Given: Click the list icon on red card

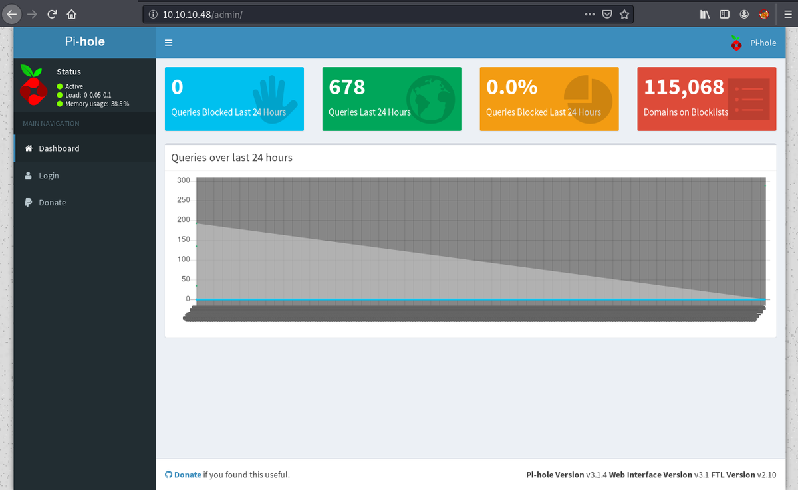Looking at the screenshot, I should 749,99.
